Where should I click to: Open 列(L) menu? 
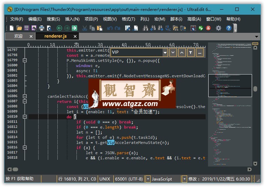click(145, 19)
